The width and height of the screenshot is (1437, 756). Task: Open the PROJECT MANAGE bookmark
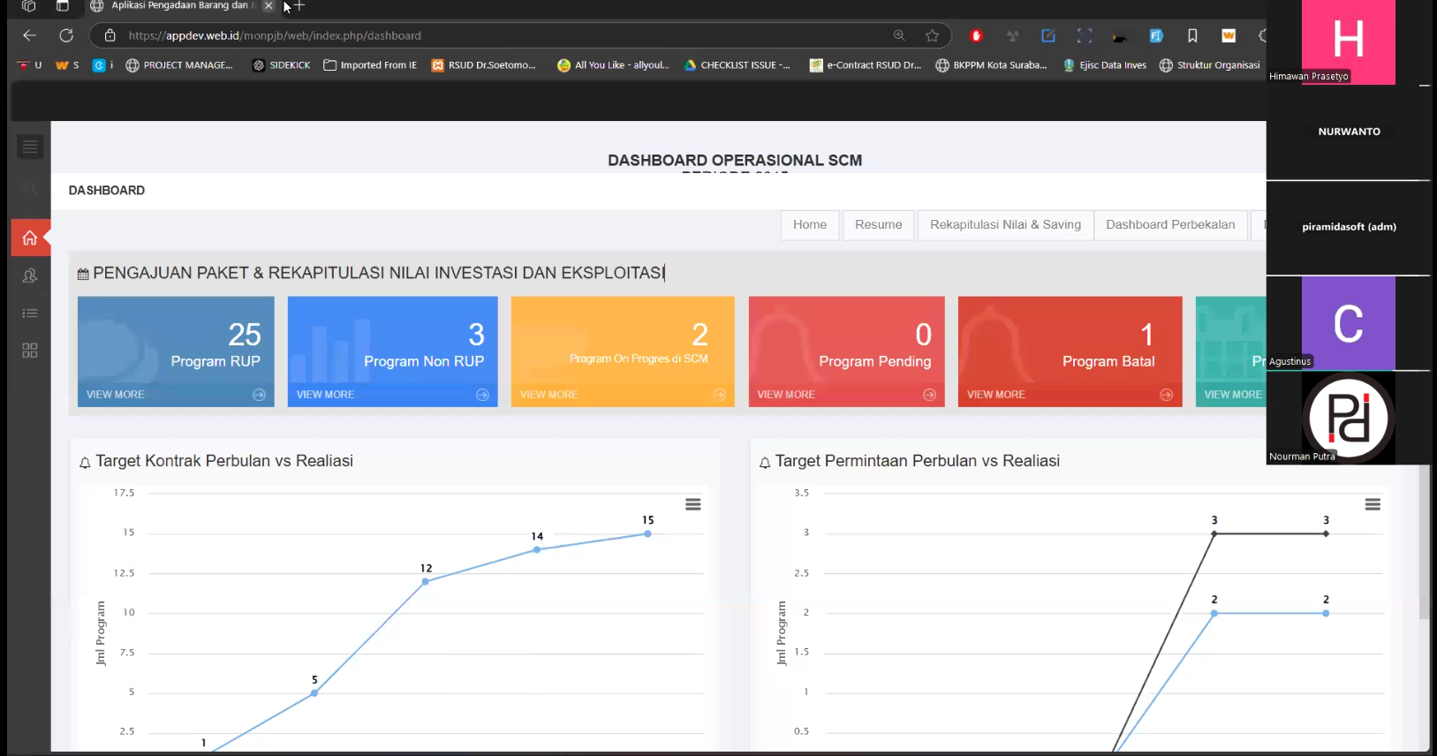179,65
